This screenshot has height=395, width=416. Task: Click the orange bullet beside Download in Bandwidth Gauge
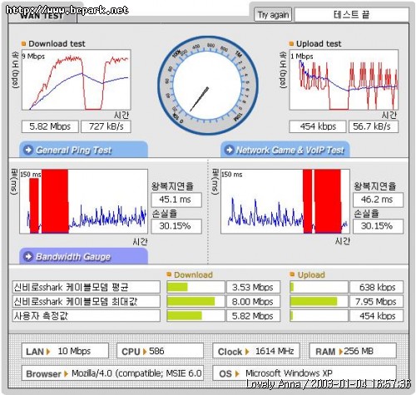pos(169,274)
